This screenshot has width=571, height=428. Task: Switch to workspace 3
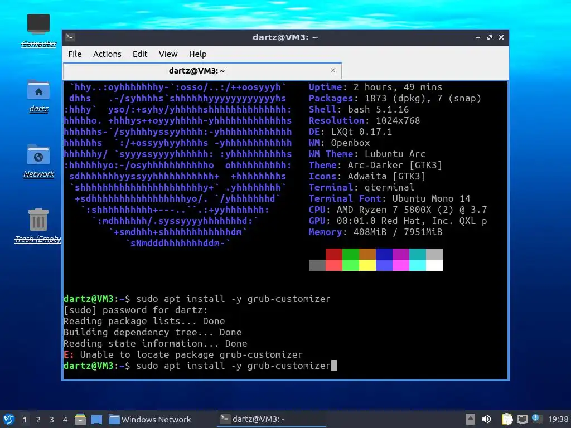(52, 420)
